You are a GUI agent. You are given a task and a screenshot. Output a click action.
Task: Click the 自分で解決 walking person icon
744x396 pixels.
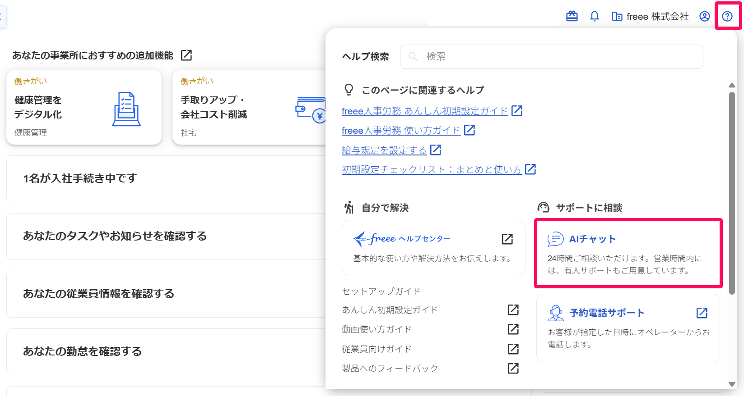click(x=349, y=208)
